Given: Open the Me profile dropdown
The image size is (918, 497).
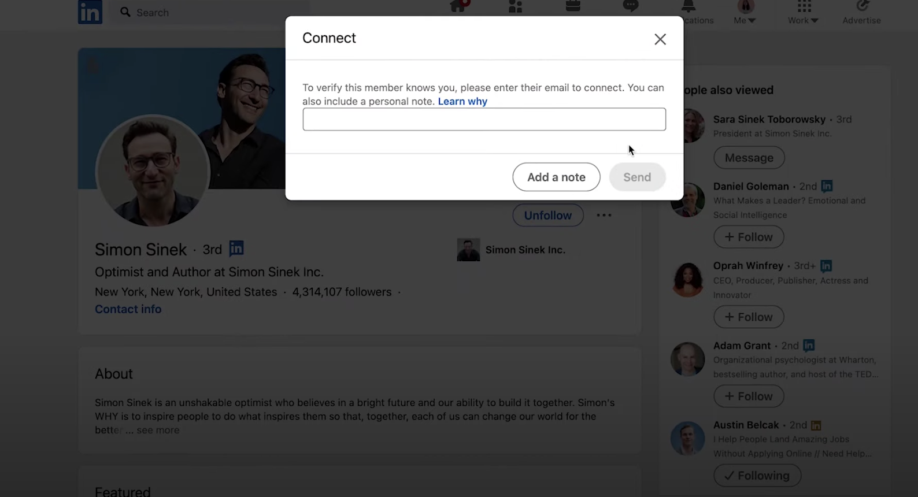Looking at the screenshot, I should point(745,13).
